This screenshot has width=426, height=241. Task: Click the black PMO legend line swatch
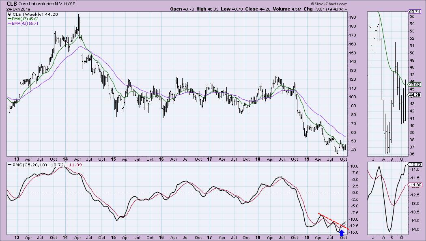[9, 165]
